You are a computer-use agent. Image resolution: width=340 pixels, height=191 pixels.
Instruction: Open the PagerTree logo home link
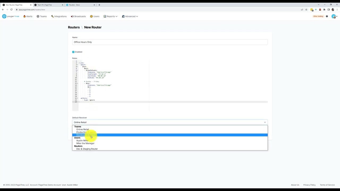click(x=11, y=16)
